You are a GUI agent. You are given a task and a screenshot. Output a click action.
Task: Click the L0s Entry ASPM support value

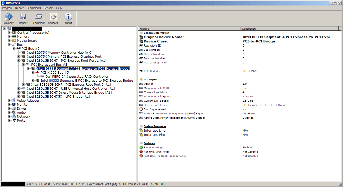pos(248,113)
